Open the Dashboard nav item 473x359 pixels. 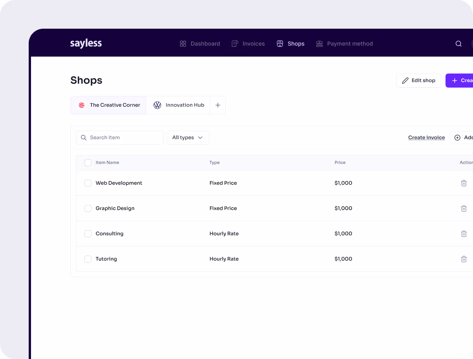[200, 44]
